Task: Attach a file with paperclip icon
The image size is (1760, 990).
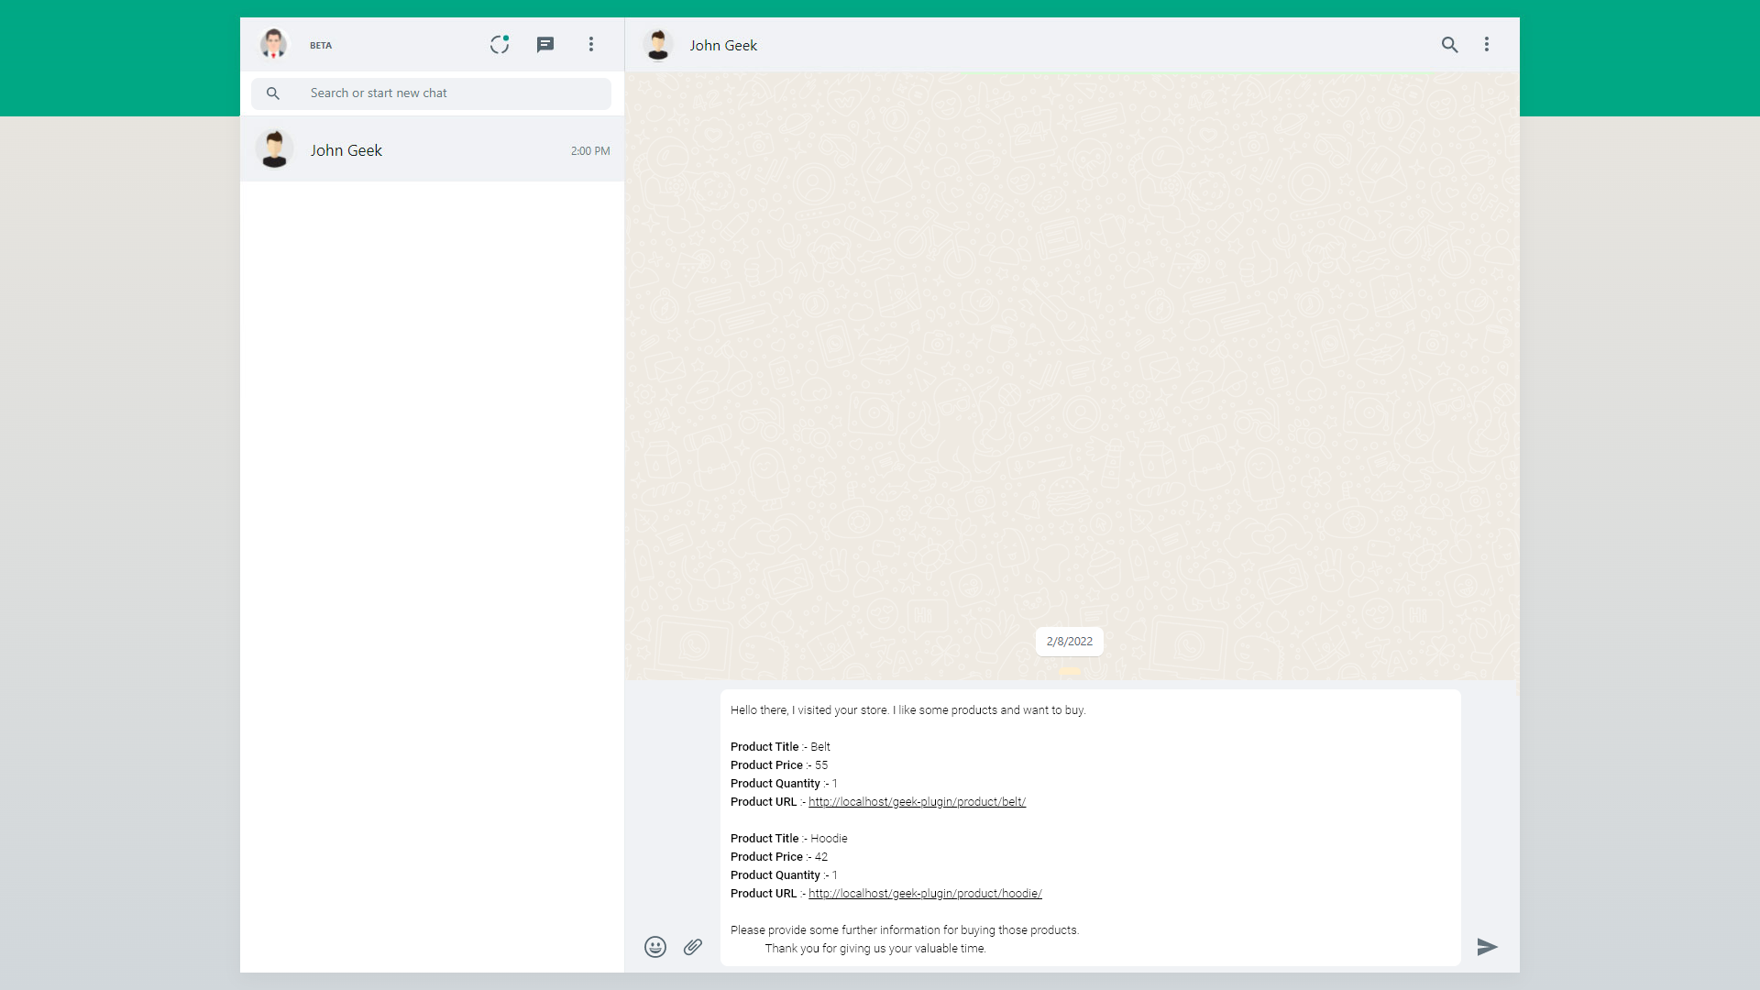Action: pyautogui.click(x=693, y=947)
